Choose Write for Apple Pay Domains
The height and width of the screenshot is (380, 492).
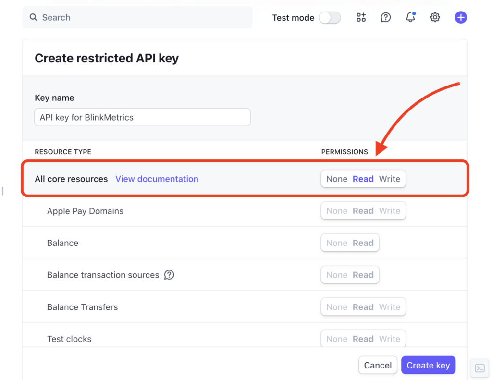coord(389,211)
